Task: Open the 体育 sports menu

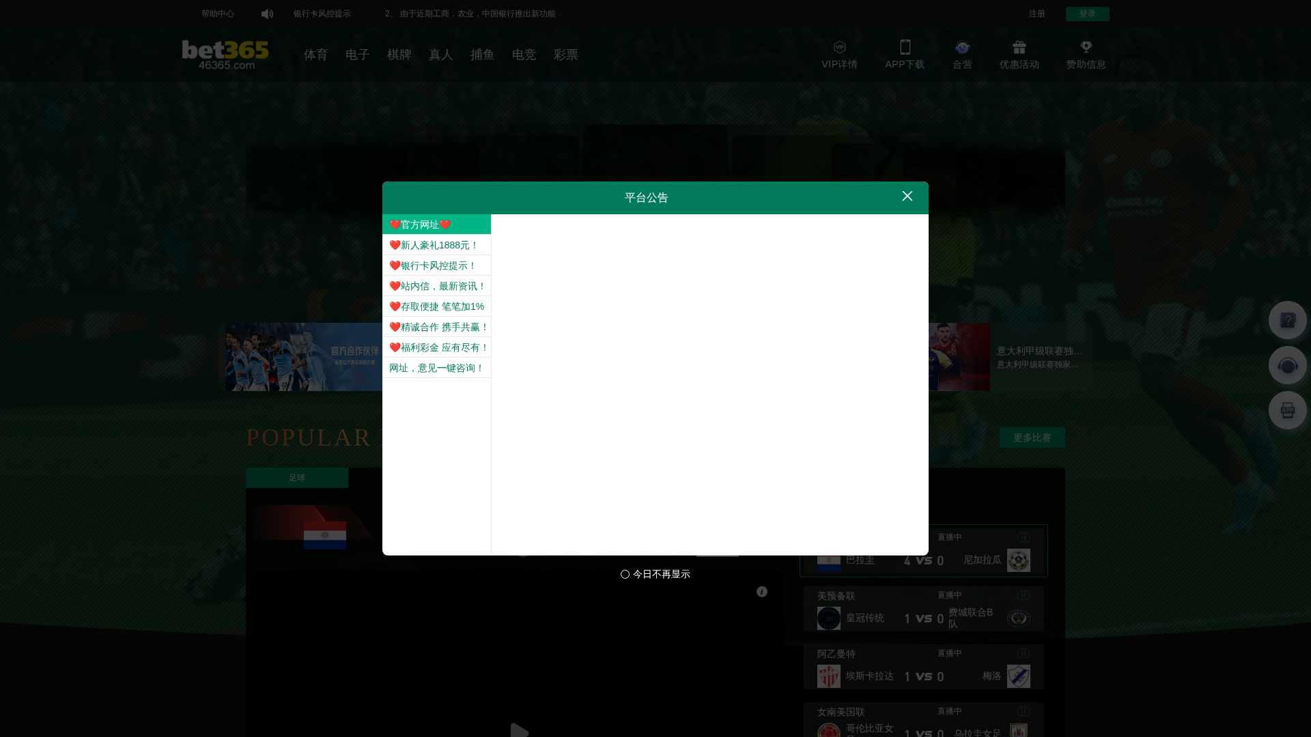Action: click(315, 55)
